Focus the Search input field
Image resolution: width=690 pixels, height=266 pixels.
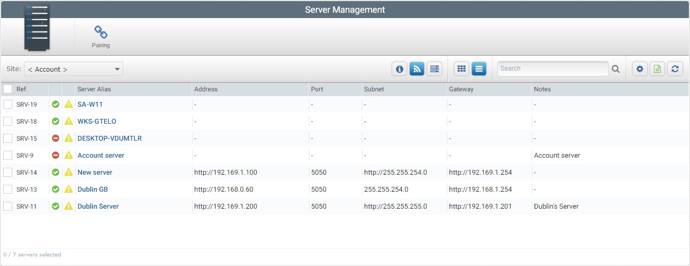(x=553, y=68)
